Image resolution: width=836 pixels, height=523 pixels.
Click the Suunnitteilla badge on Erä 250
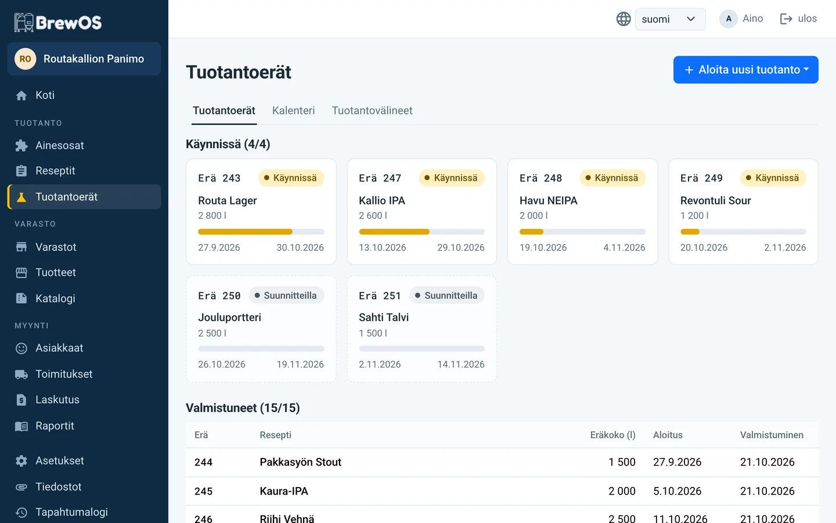286,295
